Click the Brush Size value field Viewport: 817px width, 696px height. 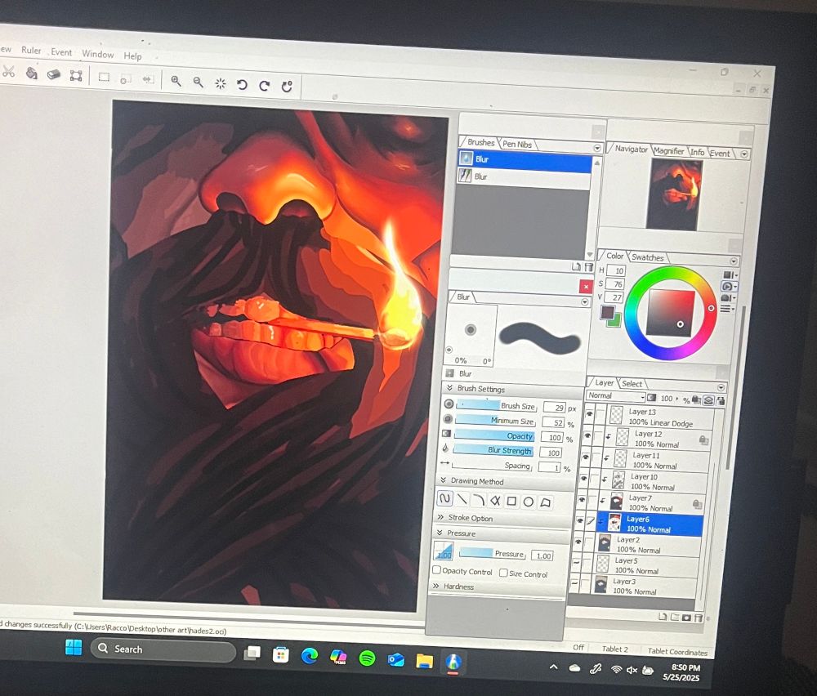pos(555,408)
